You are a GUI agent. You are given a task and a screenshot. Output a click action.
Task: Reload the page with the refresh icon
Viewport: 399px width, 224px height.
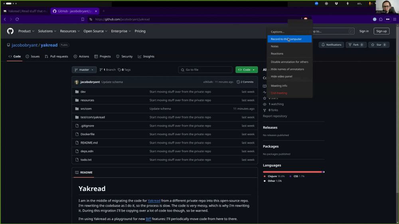click(17, 19)
